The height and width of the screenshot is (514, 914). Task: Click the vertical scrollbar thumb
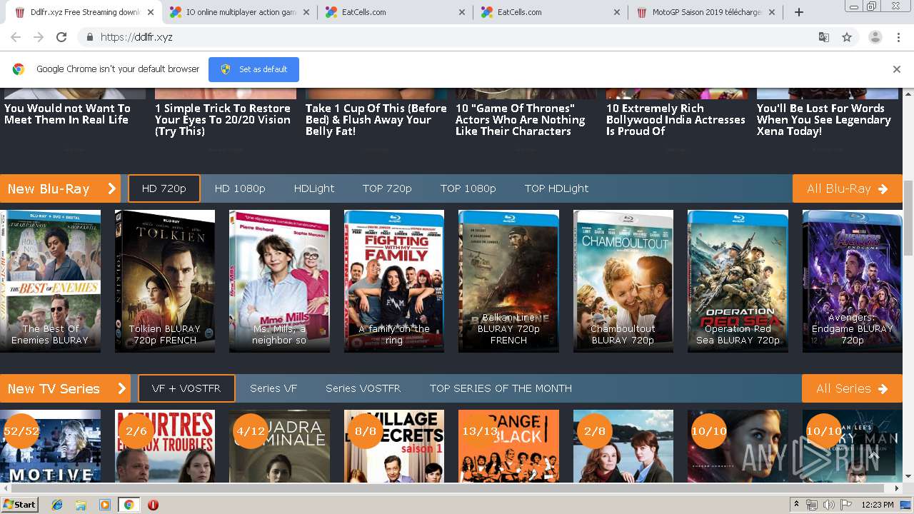(x=908, y=217)
